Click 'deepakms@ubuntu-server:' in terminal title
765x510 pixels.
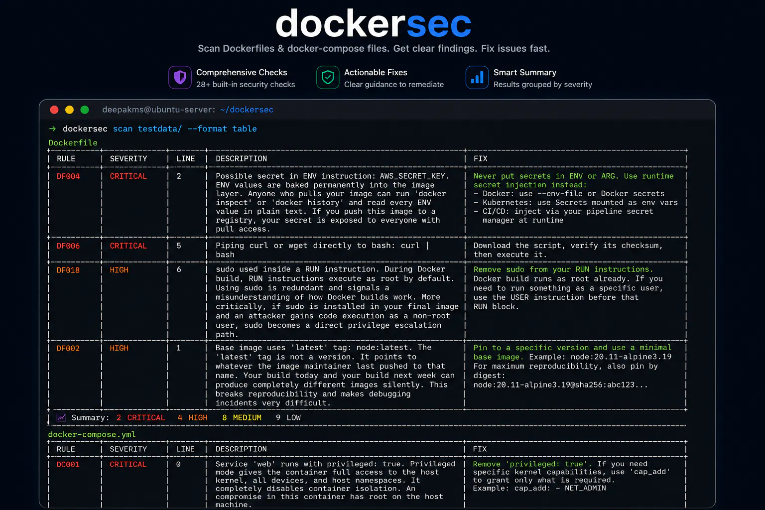(x=159, y=110)
